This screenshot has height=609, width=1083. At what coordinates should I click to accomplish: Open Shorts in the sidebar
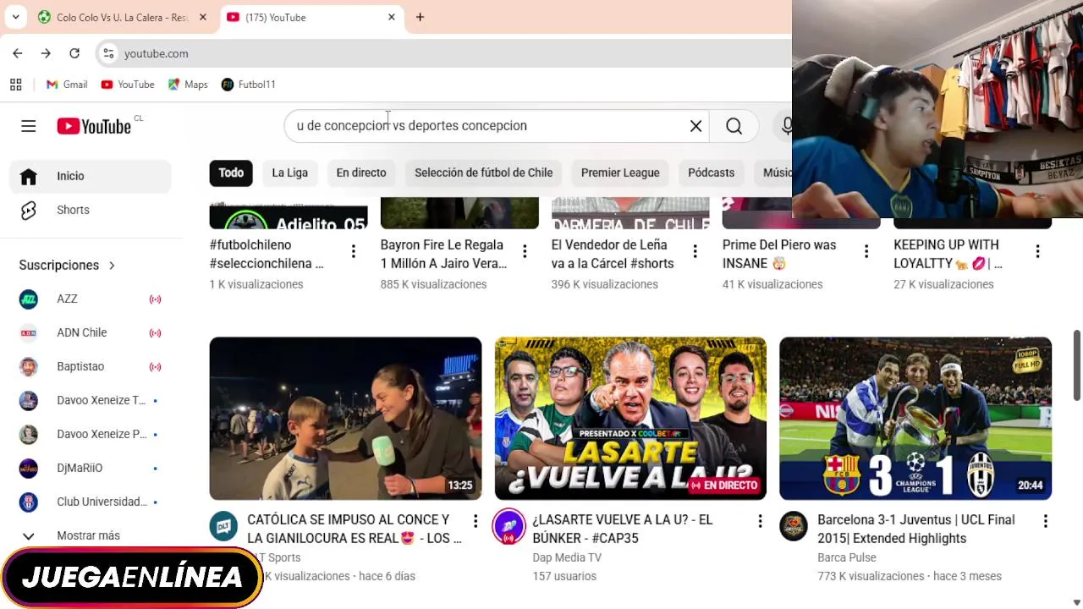91,210
